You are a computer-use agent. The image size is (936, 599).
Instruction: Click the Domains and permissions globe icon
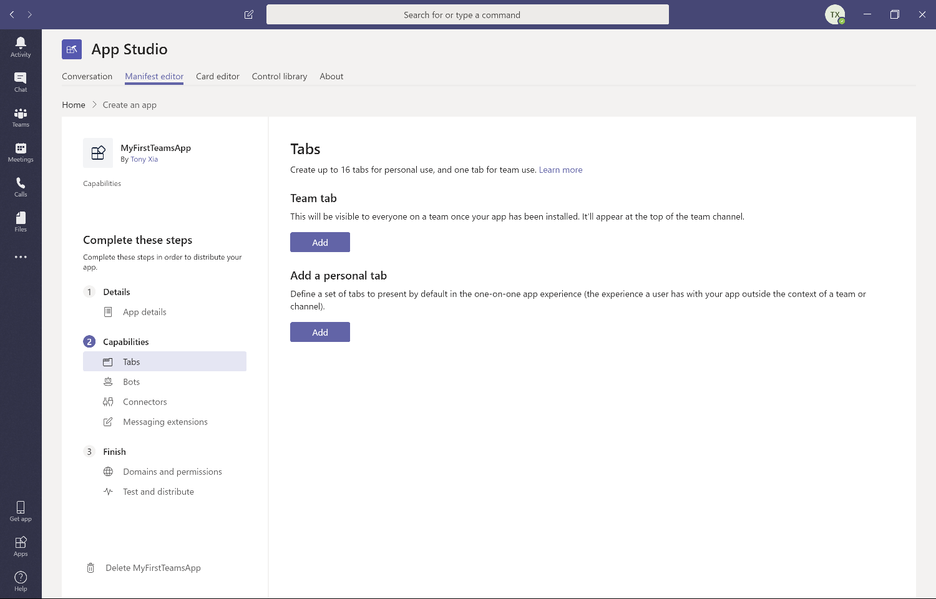tap(108, 472)
